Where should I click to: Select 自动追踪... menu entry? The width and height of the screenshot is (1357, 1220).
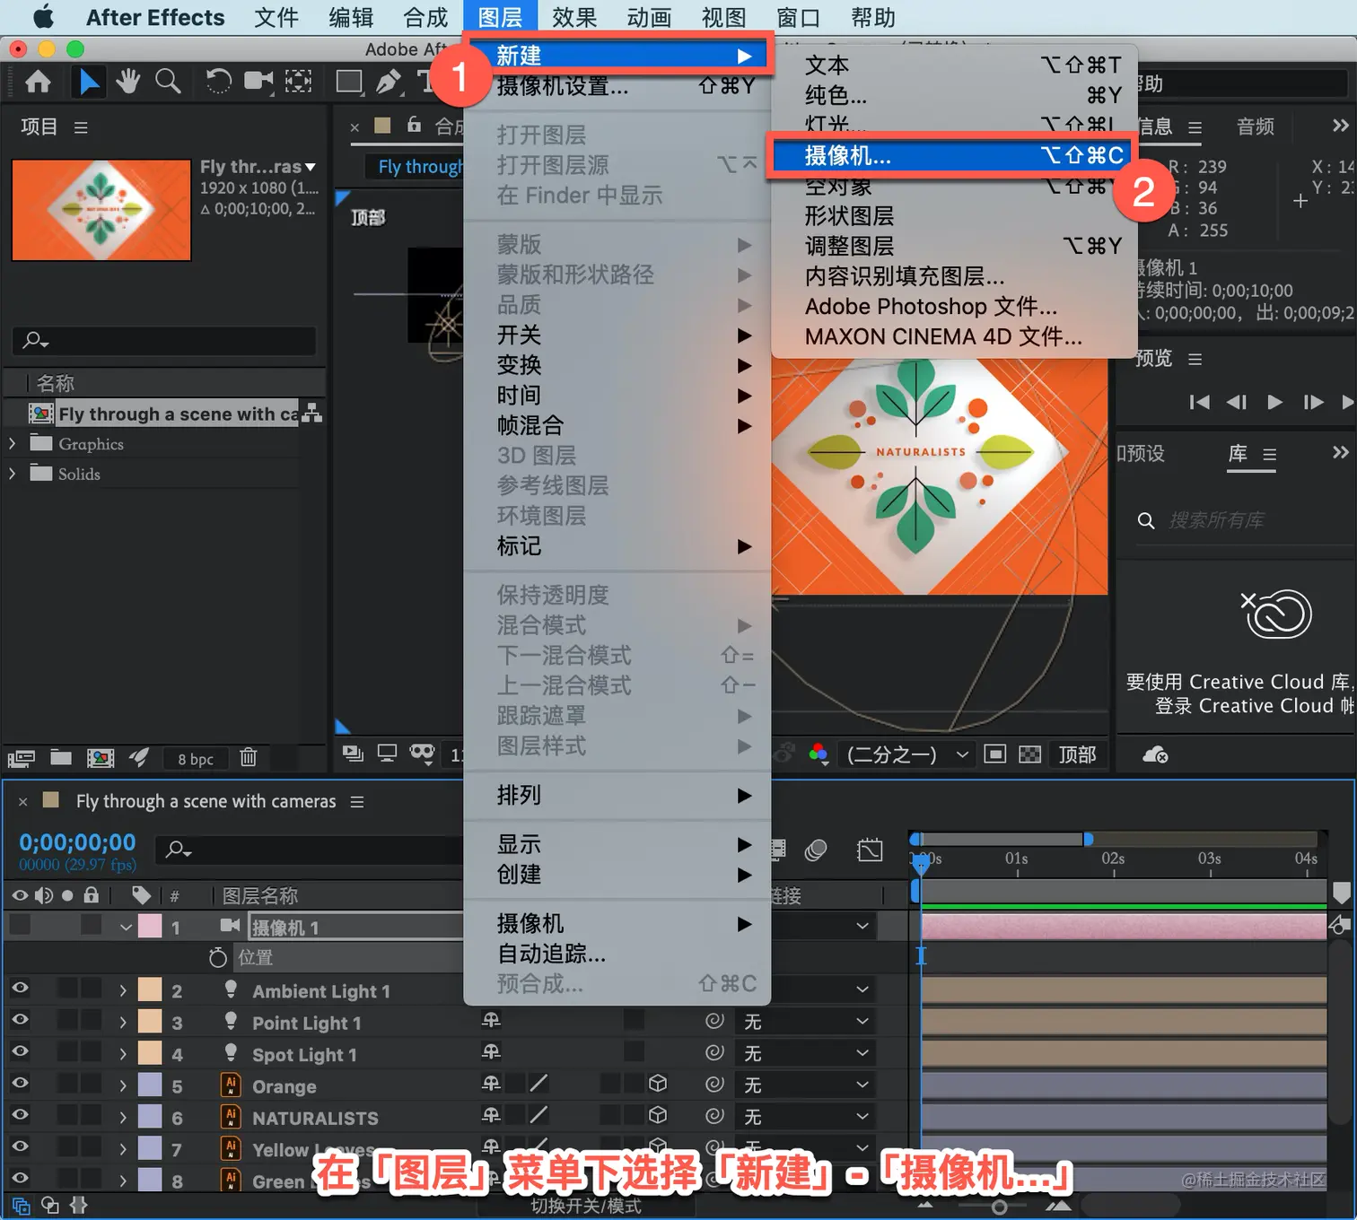617,954
